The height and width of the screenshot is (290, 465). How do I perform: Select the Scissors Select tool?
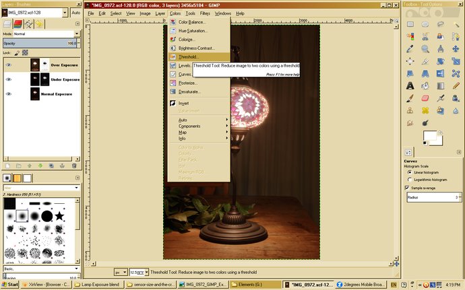click(425, 36)
